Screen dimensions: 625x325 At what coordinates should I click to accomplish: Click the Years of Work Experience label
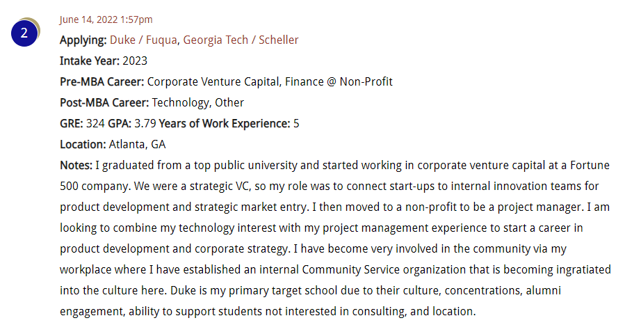coord(225,124)
